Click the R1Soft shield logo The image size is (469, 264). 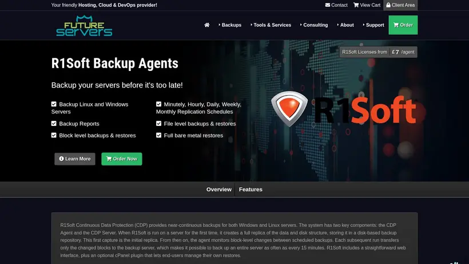(x=289, y=108)
